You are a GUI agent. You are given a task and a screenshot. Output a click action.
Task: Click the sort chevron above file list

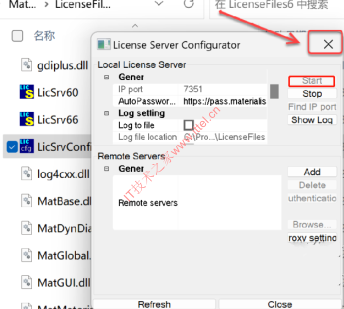pyautogui.click(x=135, y=25)
